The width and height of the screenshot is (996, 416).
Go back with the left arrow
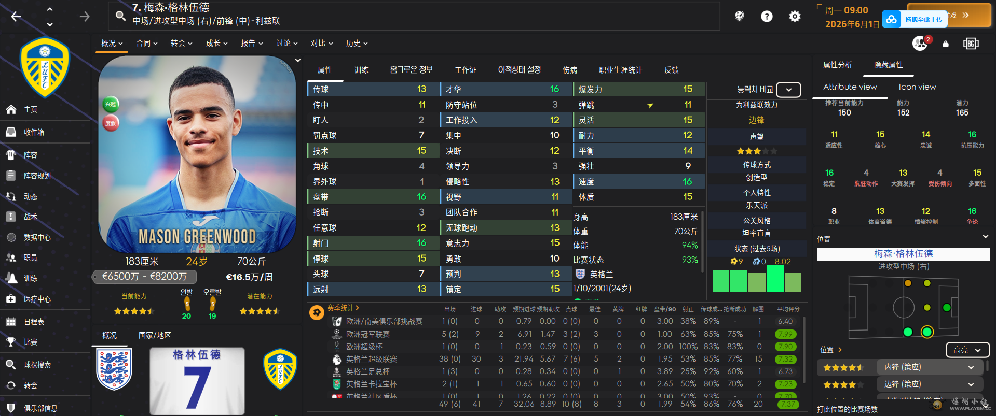tap(16, 17)
